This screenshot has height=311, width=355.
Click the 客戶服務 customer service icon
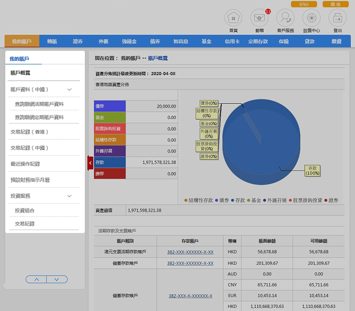click(285, 18)
